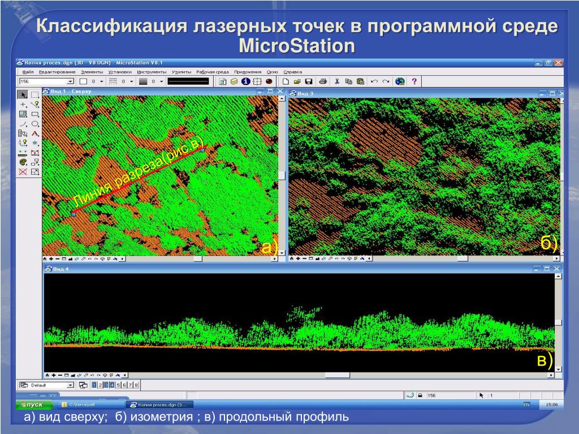Screen dimensions: 579x434
Task: Open the Рабочая среда menu
Action: 213,72
